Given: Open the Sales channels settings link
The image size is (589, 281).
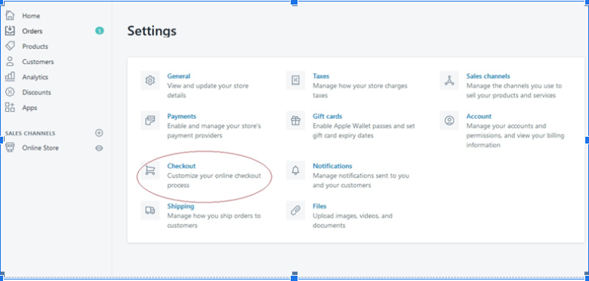Looking at the screenshot, I should (489, 76).
